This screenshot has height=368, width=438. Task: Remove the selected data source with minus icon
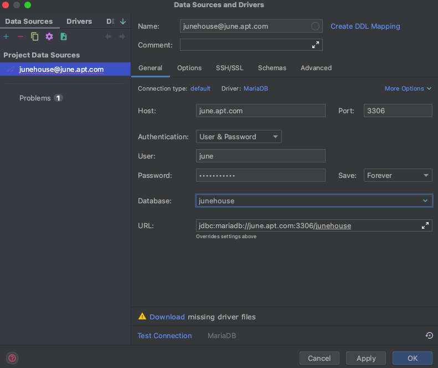point(20,36)
